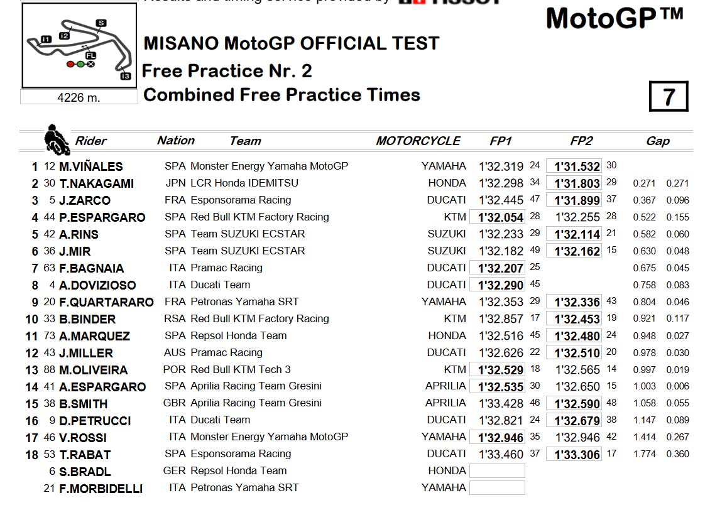Click the Gap column header
The height and width of the screenshot is (510, 710).
pos(657,141)
